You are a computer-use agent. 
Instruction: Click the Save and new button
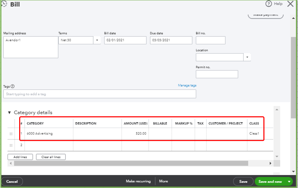(270, 181)
